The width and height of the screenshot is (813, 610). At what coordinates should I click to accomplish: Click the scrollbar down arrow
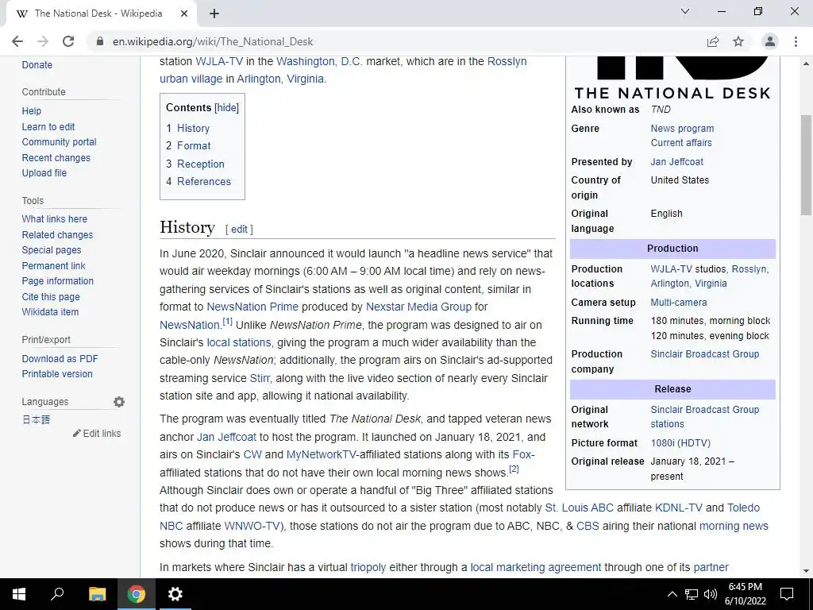(806, 571)
